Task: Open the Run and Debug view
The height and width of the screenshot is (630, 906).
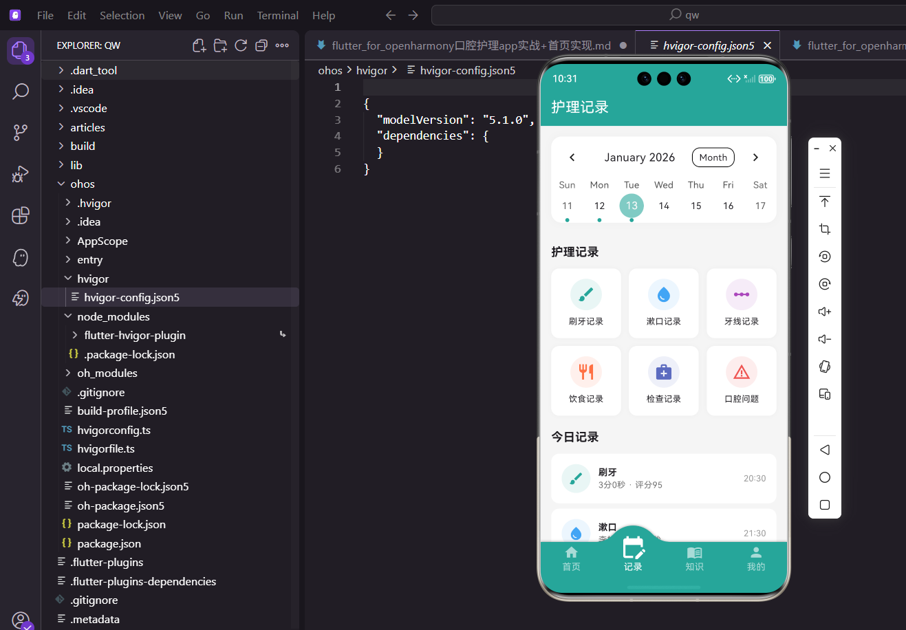Action: [x=20, y=174]
